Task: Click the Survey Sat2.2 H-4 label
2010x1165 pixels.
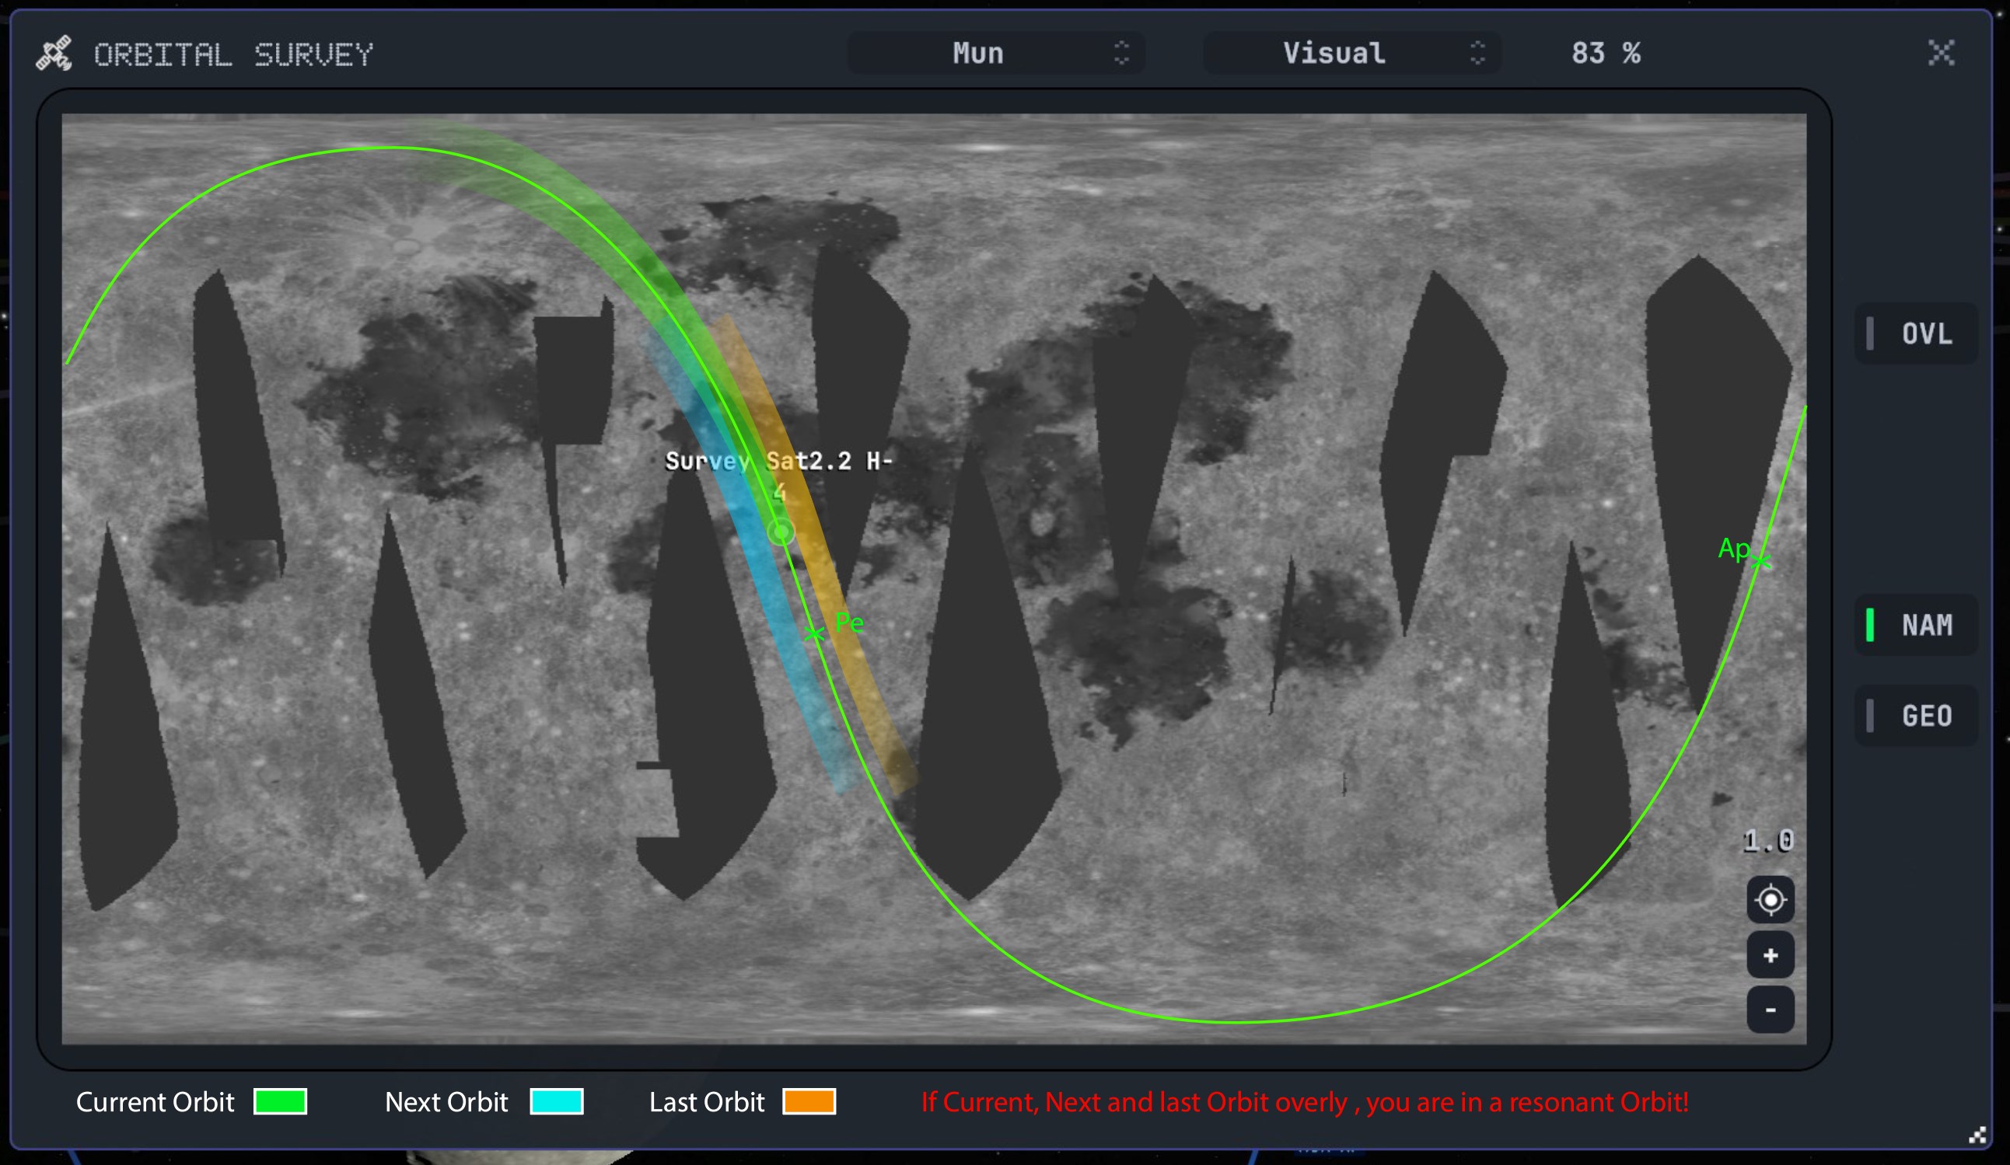Action: 778,476
